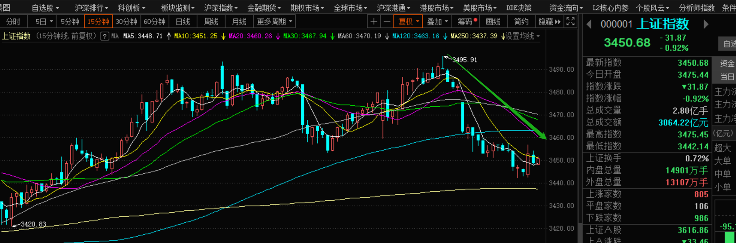Screen dimensions: 736x243
Task: Click the MA20:3460.26 indicator value
Action: point(250,36)
